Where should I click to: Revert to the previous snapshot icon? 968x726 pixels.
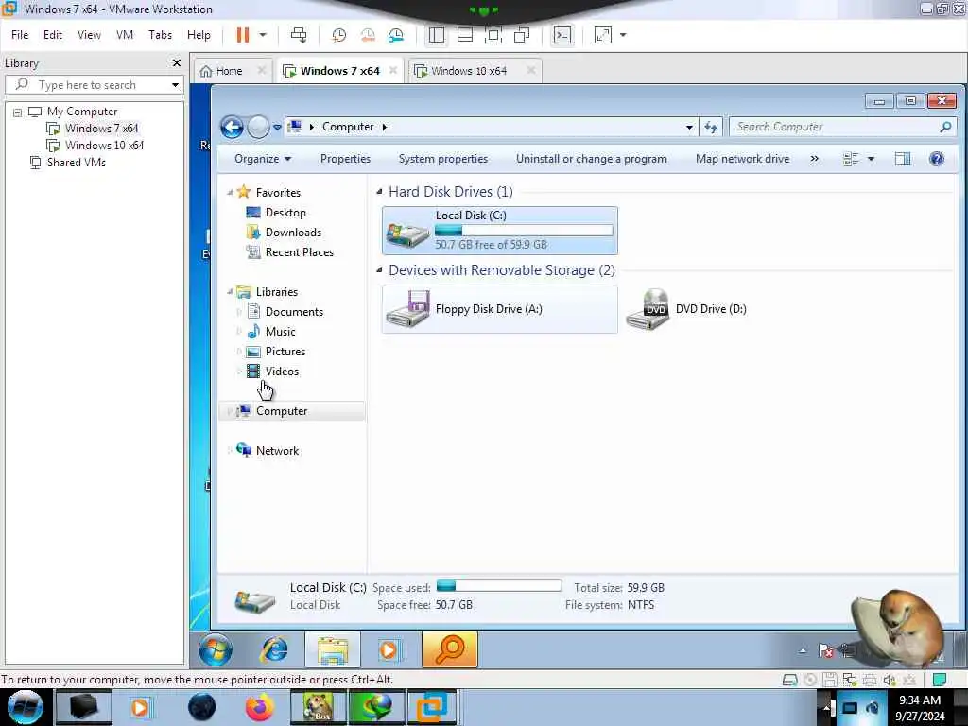(368, 35)
